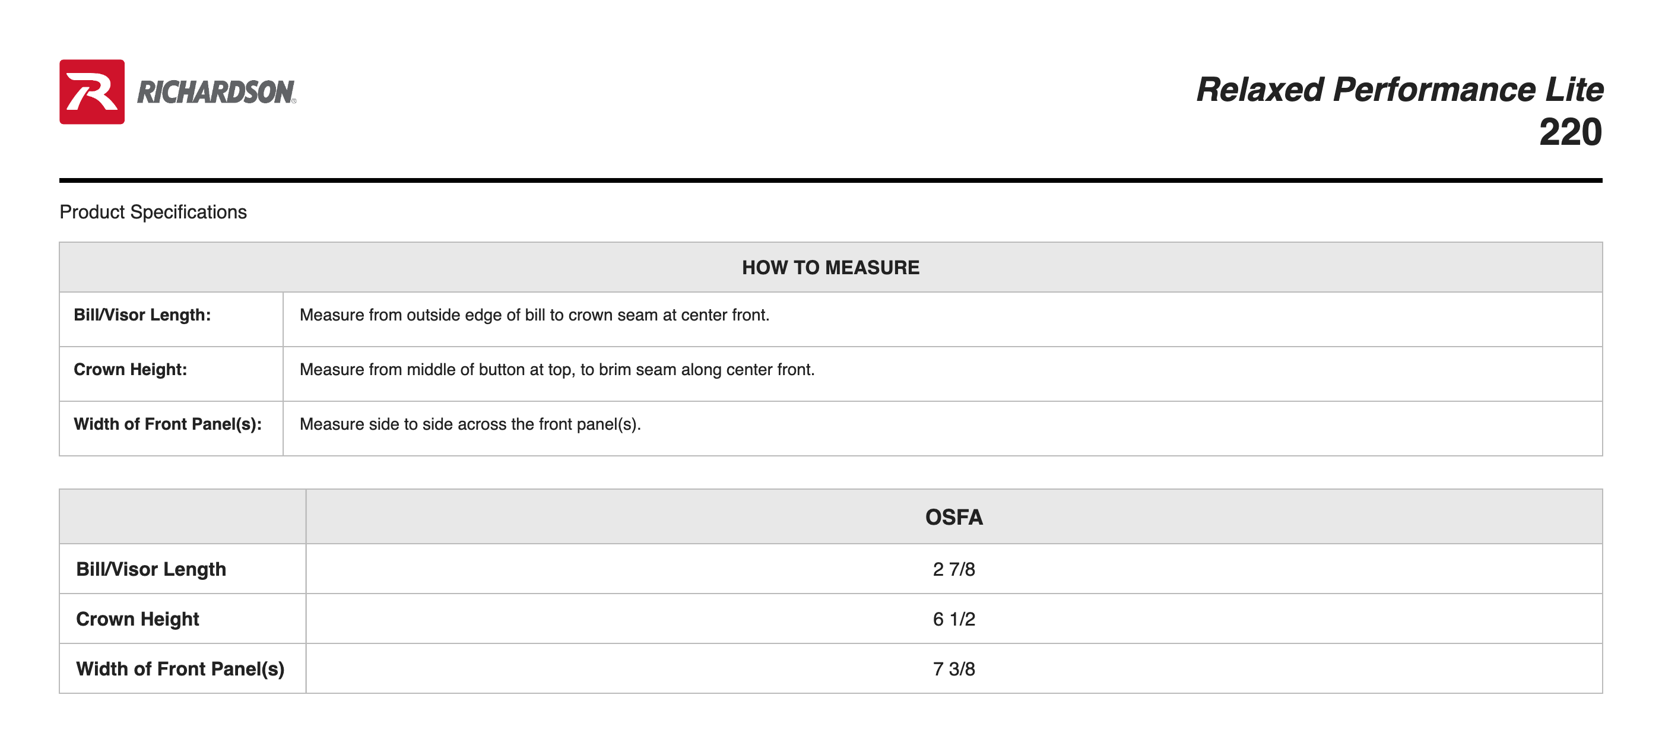Screen dimensions: 1662x736
Task: Select the value '2 7/8'
Action: [x=954, y=569]
